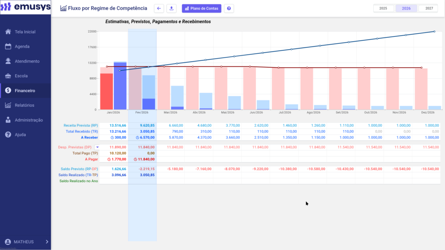Click the Escola briefcase icon
Image resolution: width=445 pixels, height=250 pixels.
click(x=8, y=76)
